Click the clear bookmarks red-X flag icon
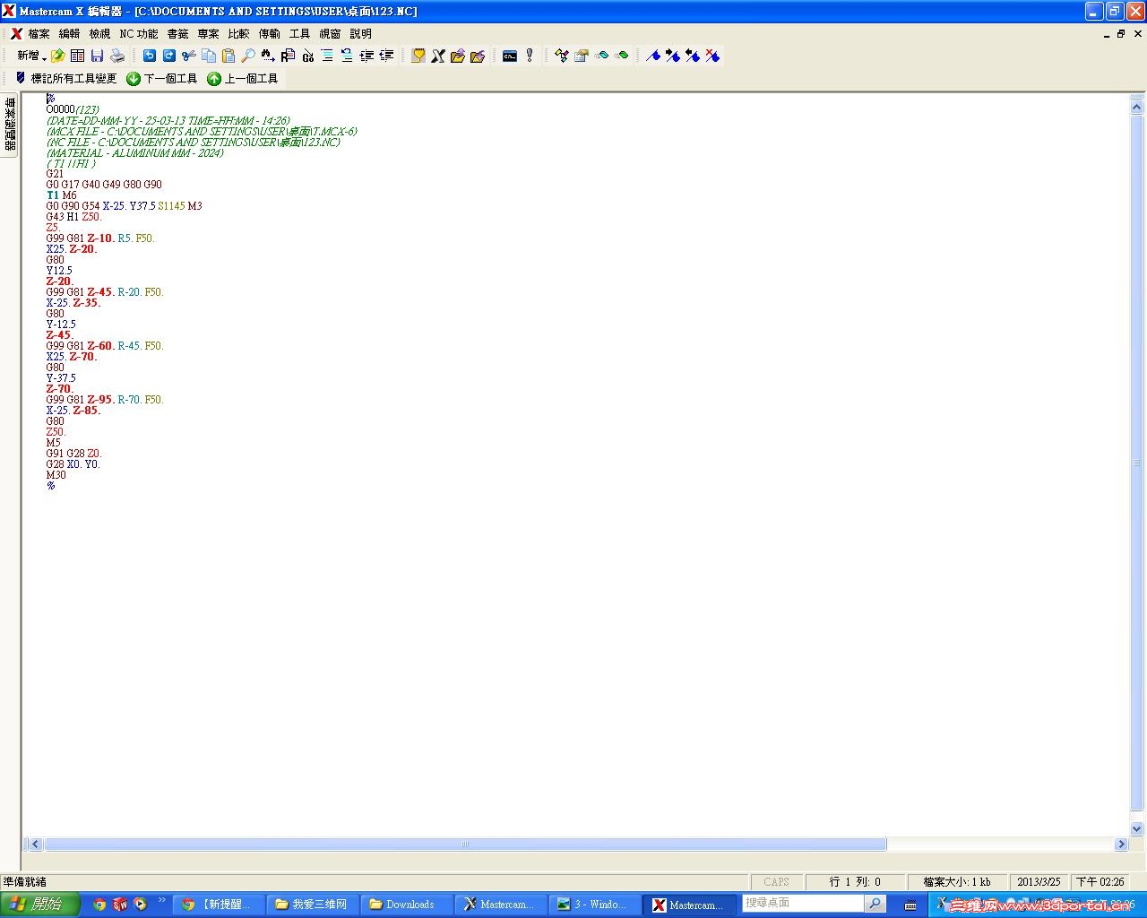 [712, 56]
